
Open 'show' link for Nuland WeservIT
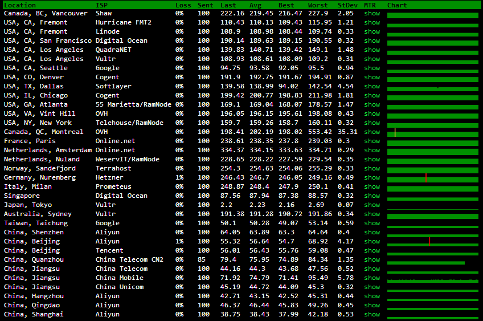click(x=372, y=160)
